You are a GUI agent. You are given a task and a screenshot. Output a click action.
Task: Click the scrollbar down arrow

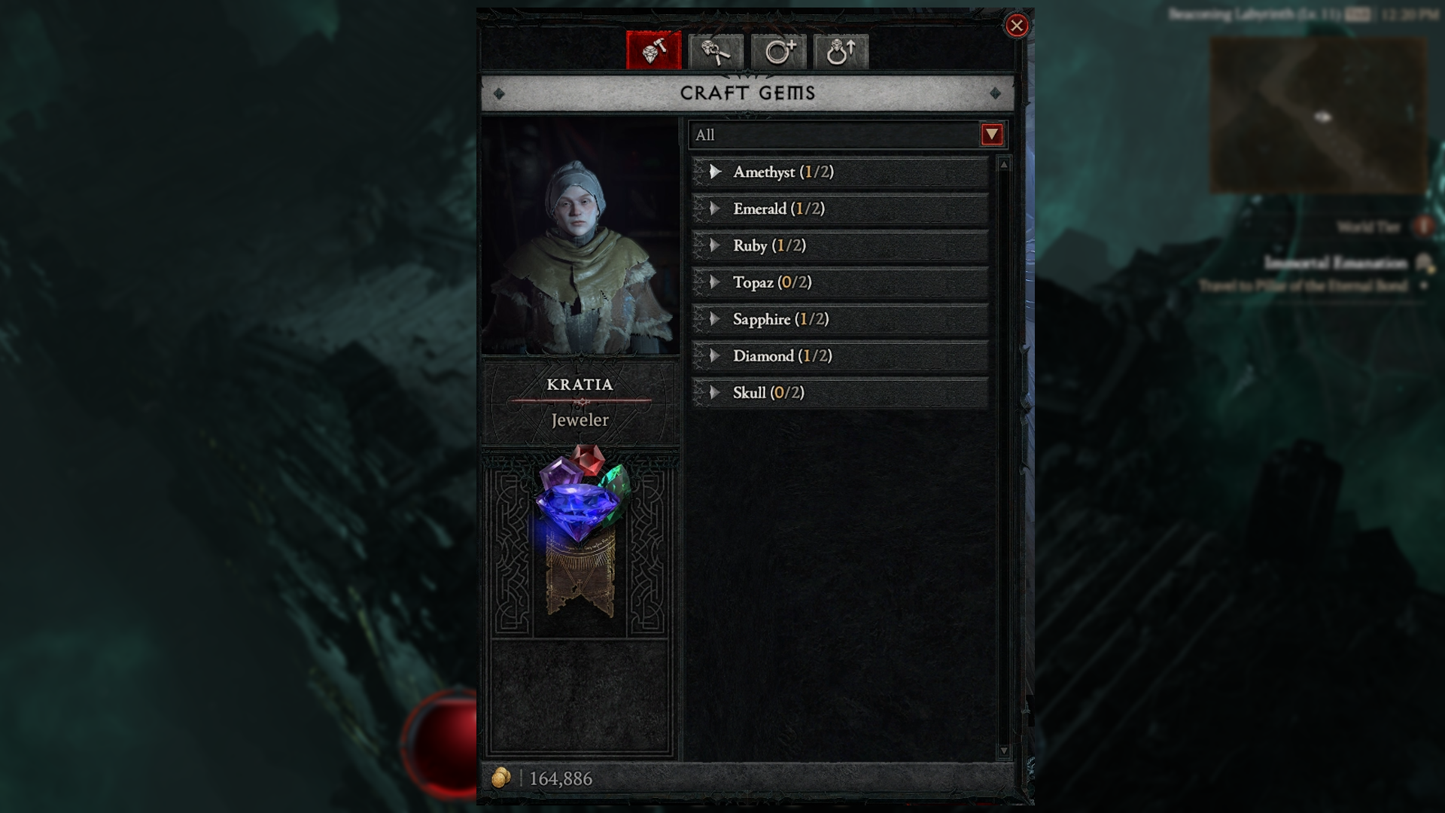(x=1003, y=751)
